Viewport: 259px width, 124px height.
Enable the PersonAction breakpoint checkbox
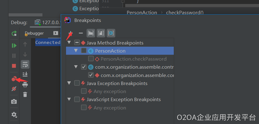pos(84,51)
